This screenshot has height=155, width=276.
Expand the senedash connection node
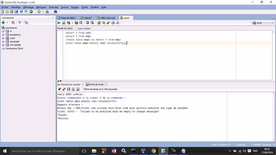[3, 42]
